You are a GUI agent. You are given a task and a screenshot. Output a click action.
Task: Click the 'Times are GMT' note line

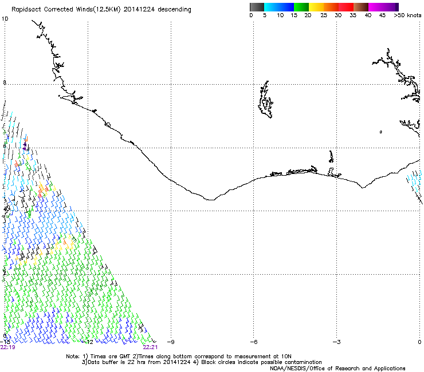179,357
